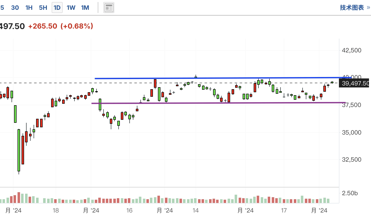Click the +265.50 price change value
The image size is (371, 218).
(43, 26)
